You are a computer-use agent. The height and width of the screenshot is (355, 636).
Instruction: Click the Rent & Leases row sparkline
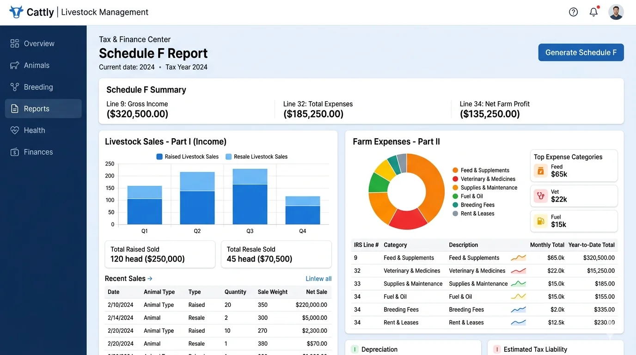(x=518, y=323)
